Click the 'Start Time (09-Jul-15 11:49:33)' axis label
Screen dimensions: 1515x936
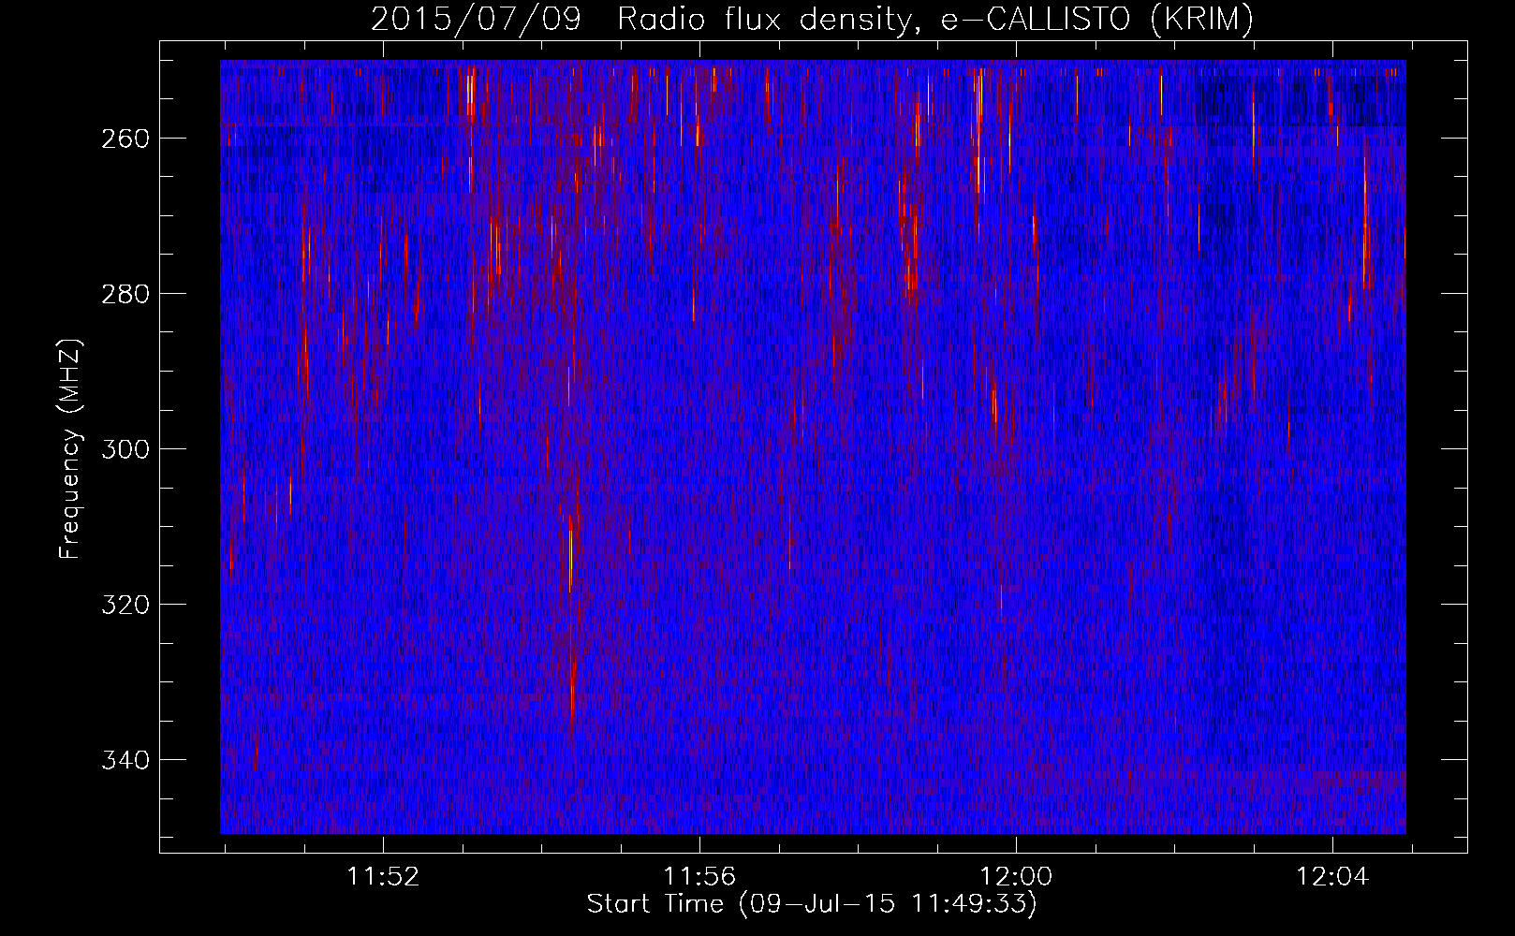812,904
